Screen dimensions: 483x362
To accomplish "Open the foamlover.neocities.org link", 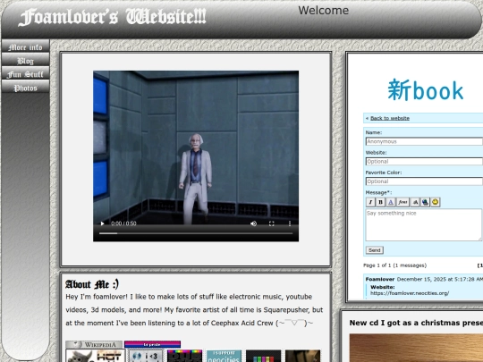I will (410, 293).
